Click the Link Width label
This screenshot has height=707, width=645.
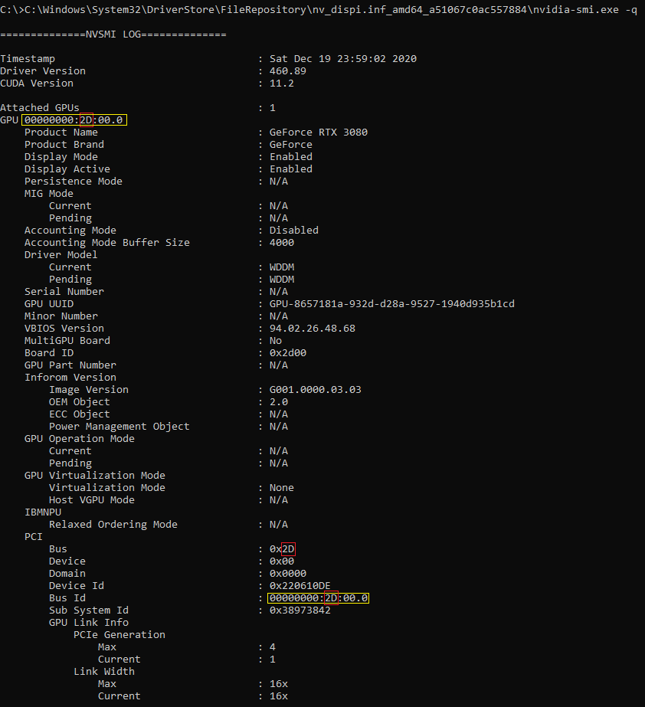[x=103, y=671]
